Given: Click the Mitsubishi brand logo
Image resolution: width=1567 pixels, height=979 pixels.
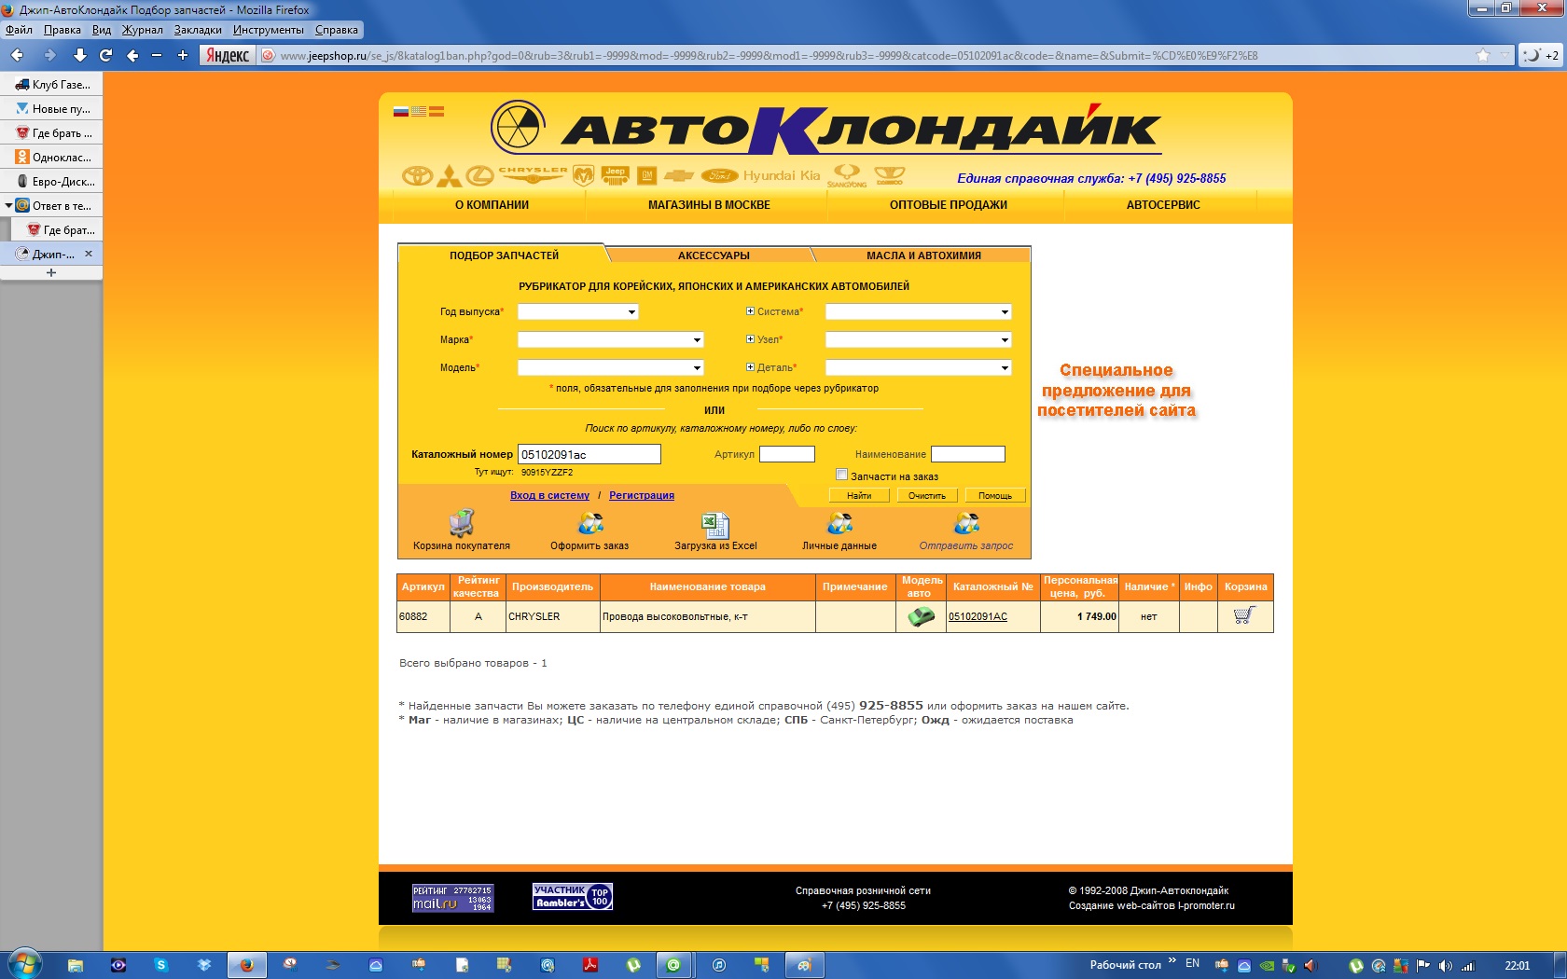Looking at the screenshot, I should point(450,175).
